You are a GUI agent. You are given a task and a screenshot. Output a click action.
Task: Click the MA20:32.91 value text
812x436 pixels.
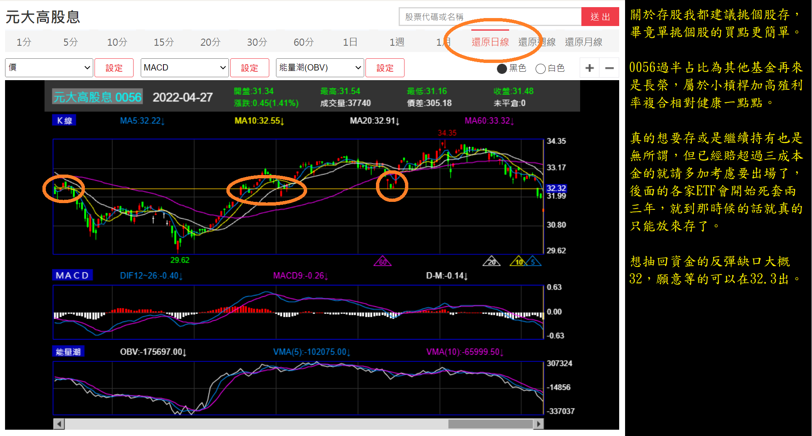coord(375,121)
